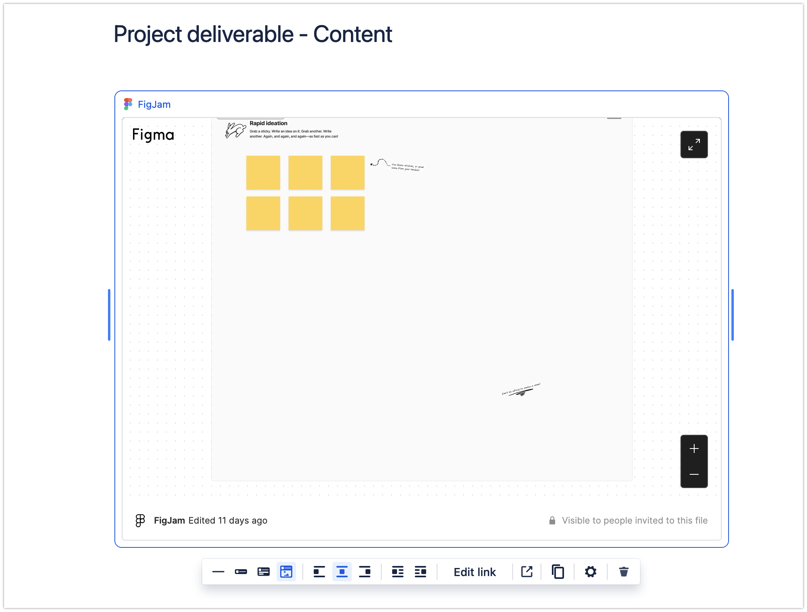807x612 pixels.
Task: Align the embed to the right
Action: click(x=365, y=572)
